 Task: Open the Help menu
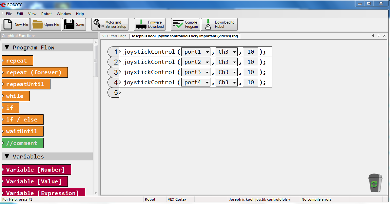(80, 14)
